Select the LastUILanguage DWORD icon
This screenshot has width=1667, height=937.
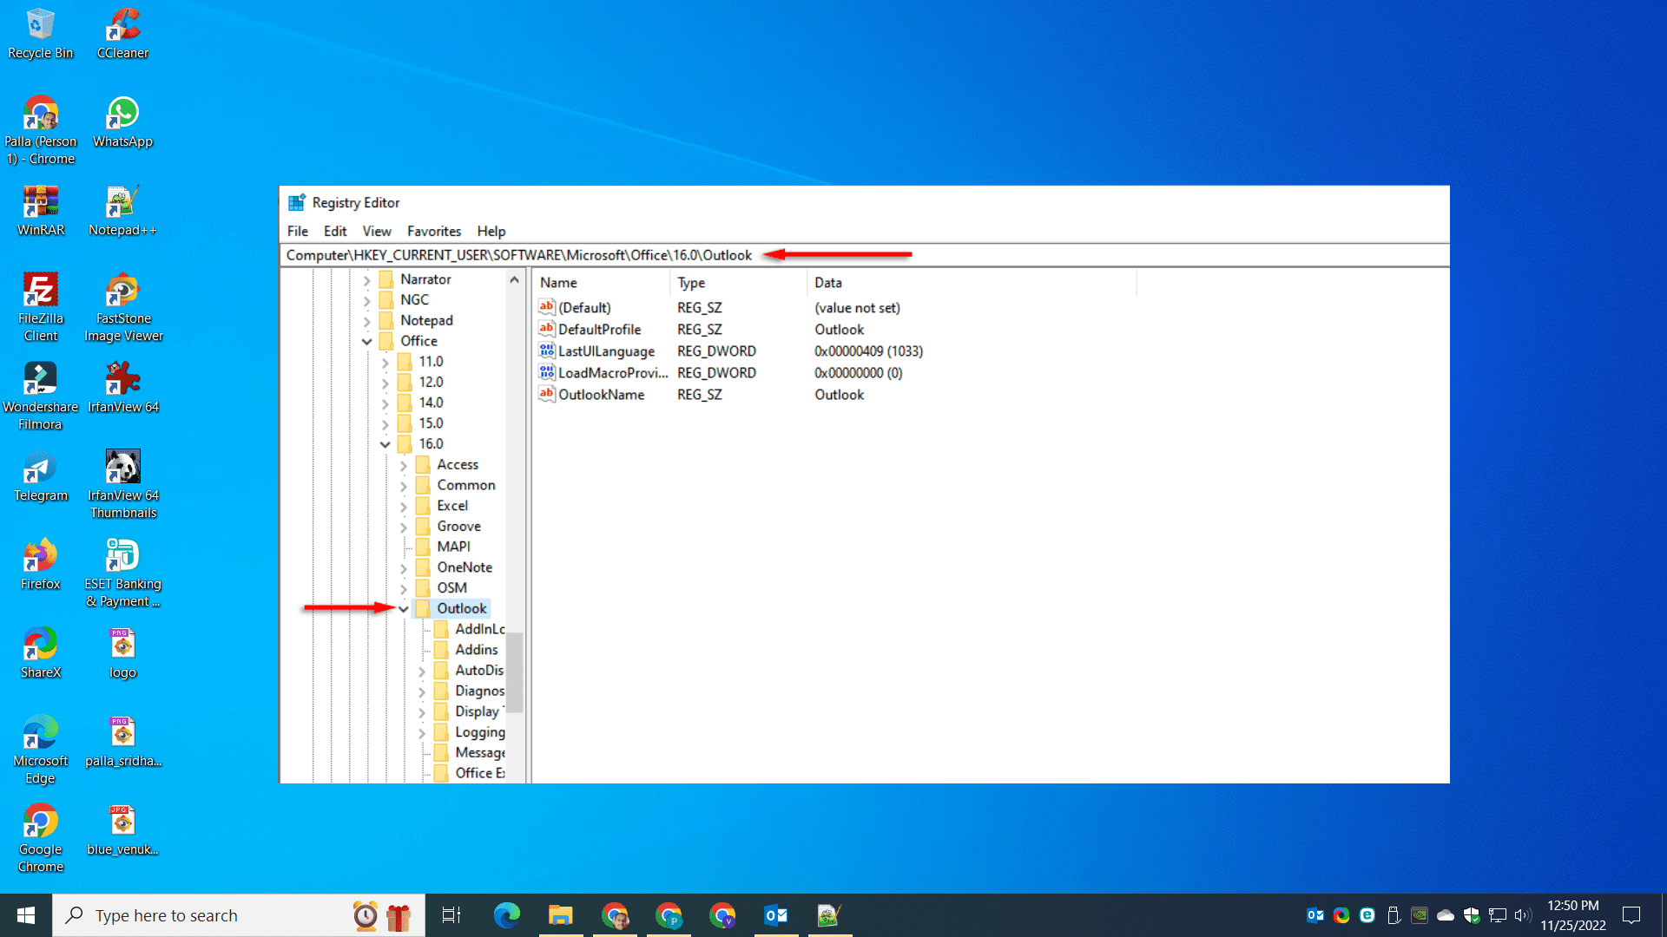tap(546, 351)
